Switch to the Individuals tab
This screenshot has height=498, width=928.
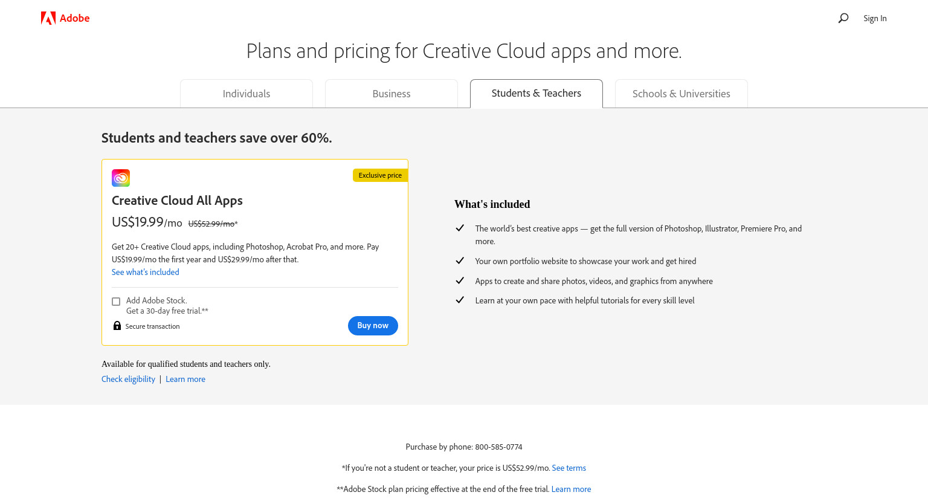(246, 94)
